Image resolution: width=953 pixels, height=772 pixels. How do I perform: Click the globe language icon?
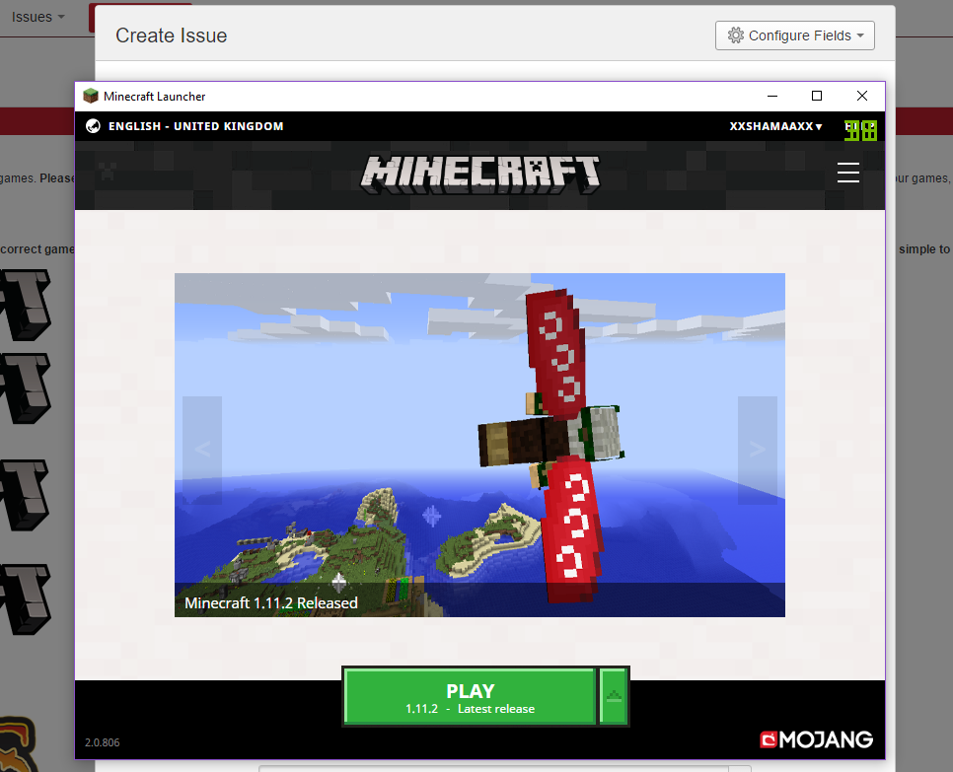[93, 126]
